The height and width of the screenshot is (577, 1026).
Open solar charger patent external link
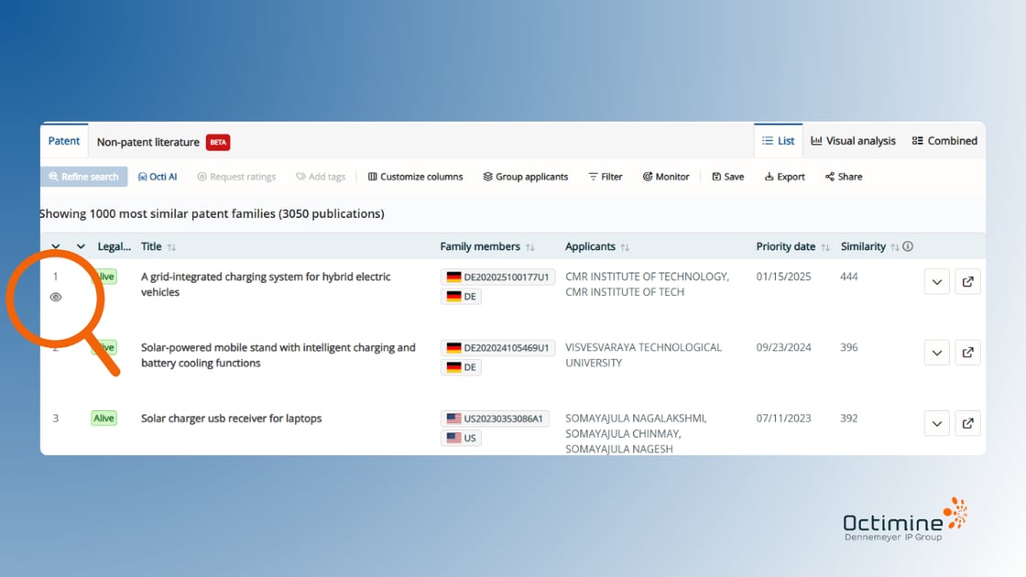(968, 423)
